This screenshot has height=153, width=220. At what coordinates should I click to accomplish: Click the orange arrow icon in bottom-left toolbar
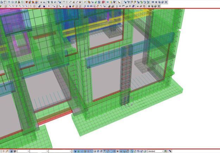tap(6, 151)
